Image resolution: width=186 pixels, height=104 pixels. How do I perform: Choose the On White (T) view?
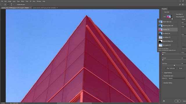coord(168,37)
